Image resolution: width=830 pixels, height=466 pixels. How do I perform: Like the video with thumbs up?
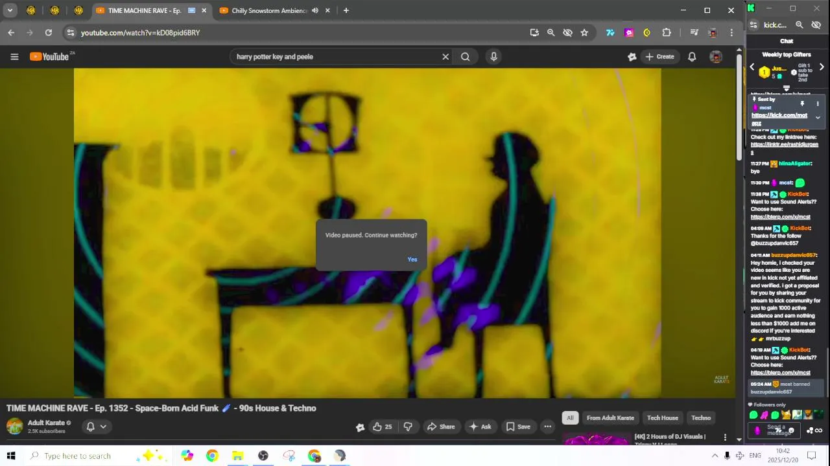tap(383, 427)
